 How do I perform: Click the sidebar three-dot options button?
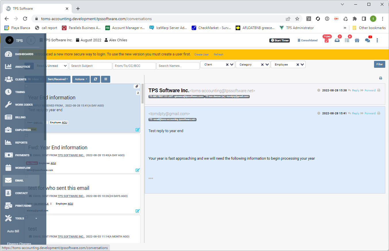[x=31, y=40]
